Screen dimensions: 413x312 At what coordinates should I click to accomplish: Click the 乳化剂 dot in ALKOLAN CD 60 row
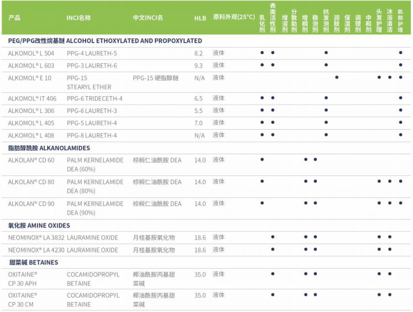(262, 159)
